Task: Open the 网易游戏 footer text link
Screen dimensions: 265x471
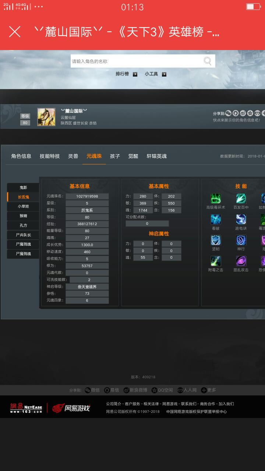Action: pos(170,404)
